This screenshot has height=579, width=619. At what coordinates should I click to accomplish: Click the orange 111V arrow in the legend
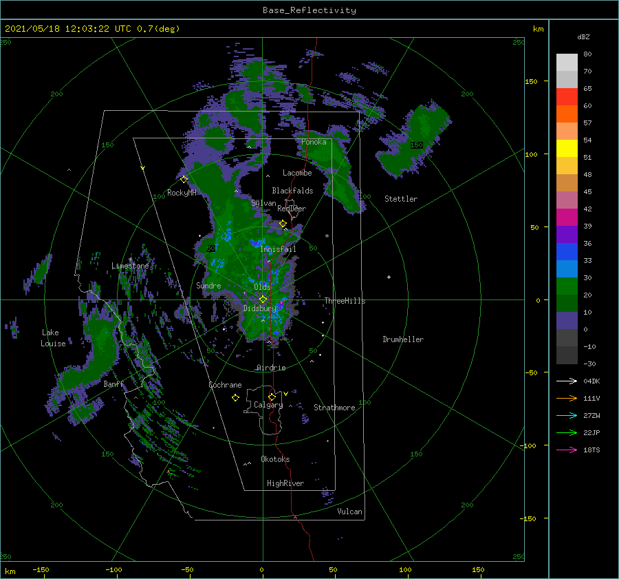point(567,399)
